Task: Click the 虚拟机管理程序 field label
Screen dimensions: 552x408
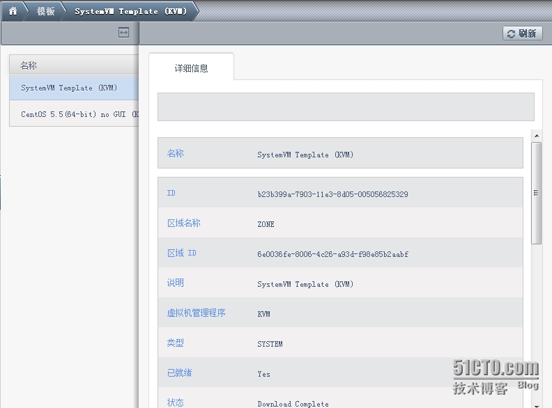Action: click(x=196, y=313)
